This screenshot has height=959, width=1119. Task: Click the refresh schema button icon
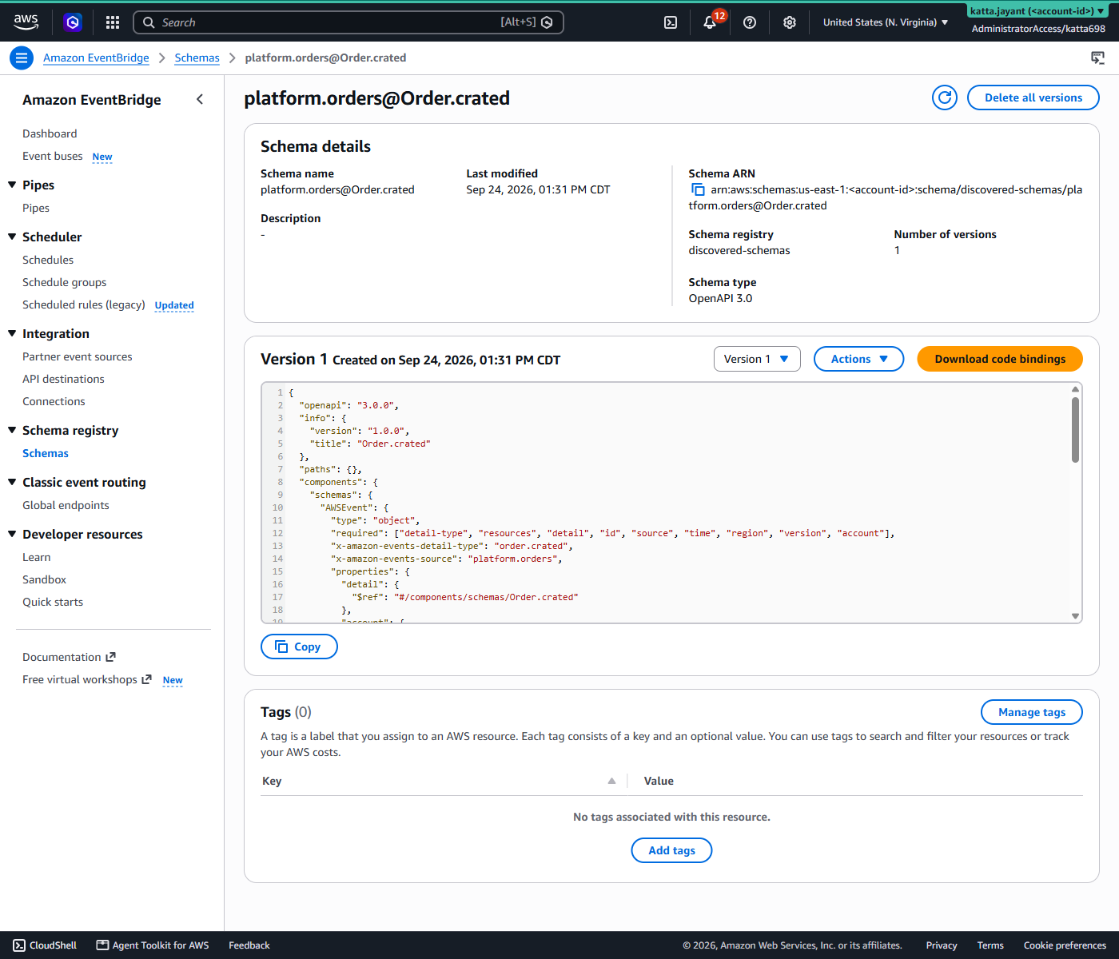coord(945,97)
